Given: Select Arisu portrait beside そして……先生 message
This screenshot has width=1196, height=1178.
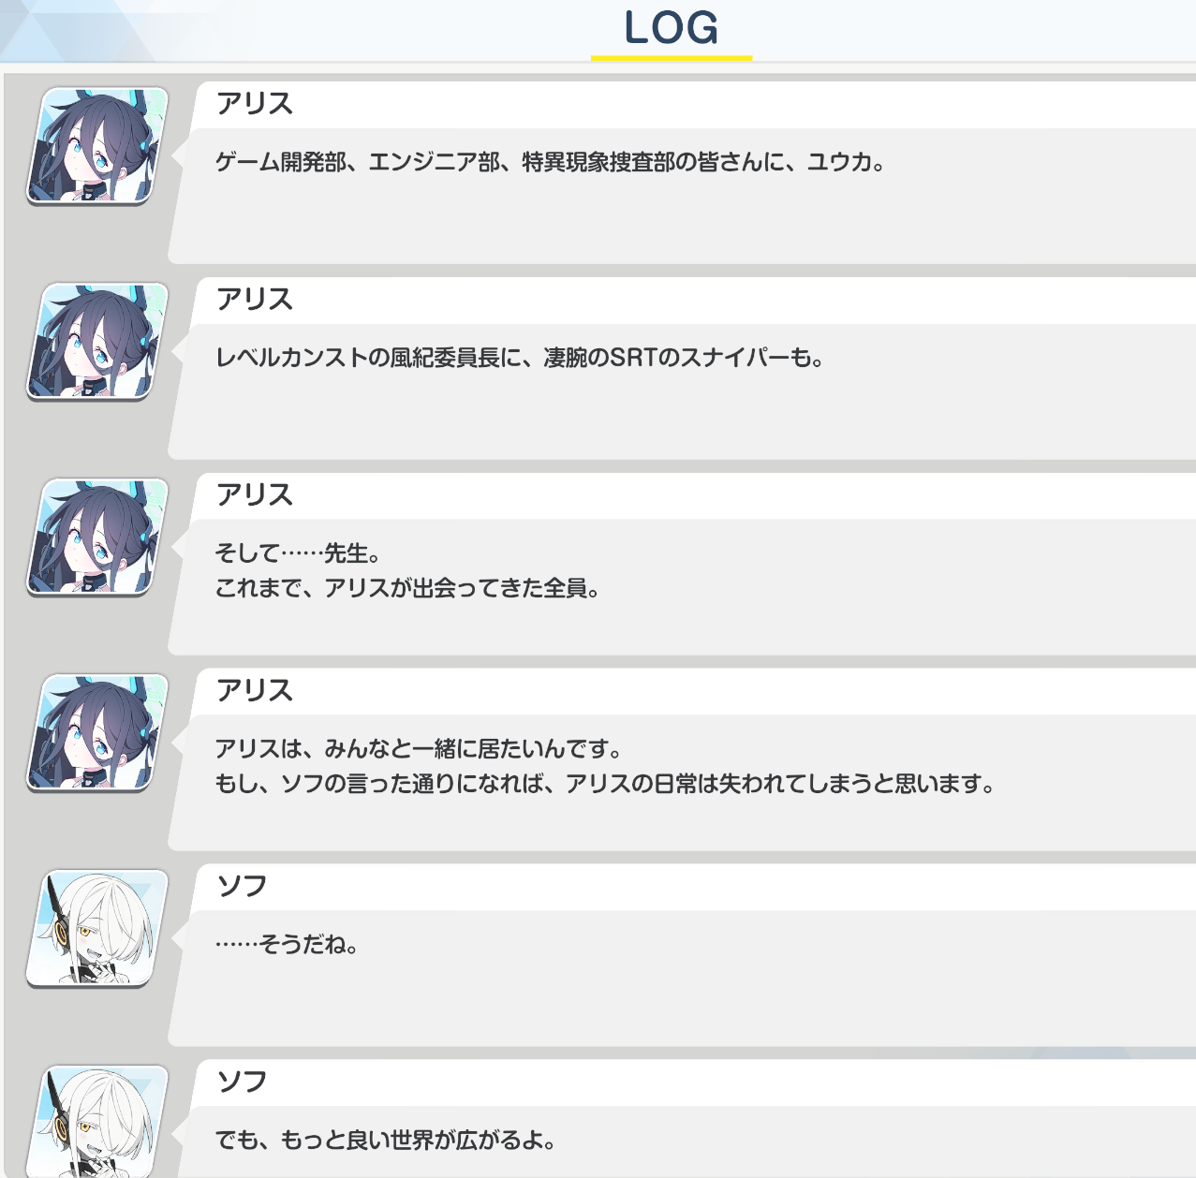Looking at the screenshot, I should 97,537.
